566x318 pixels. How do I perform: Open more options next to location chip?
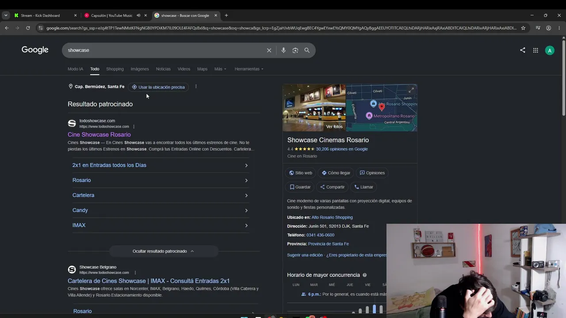(196, 87)
